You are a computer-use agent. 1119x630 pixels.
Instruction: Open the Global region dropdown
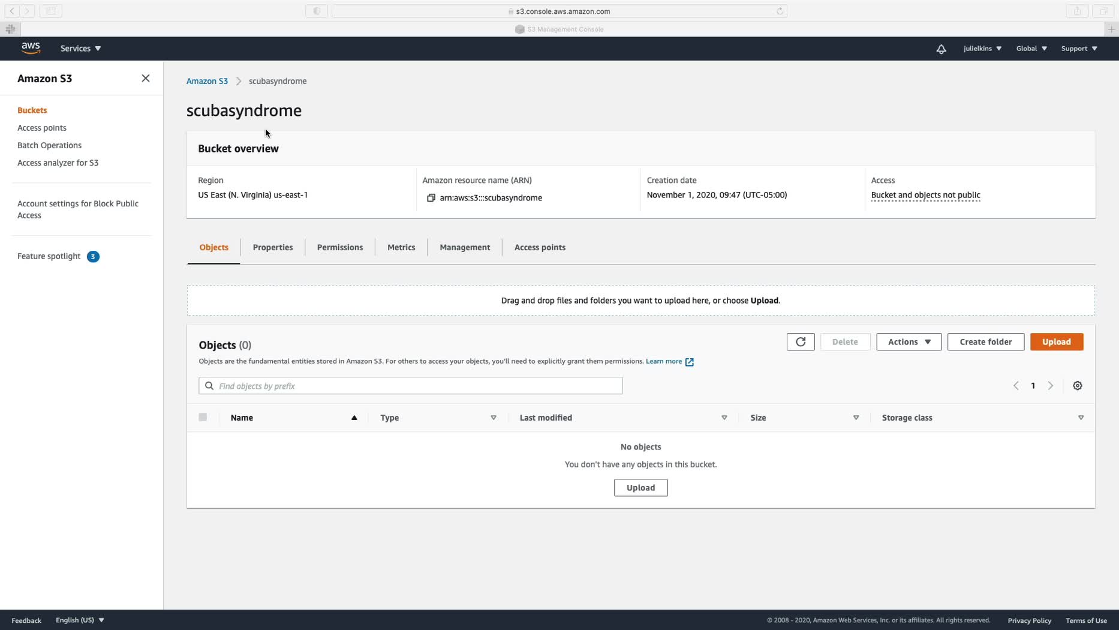click(x=1031, y=49)
